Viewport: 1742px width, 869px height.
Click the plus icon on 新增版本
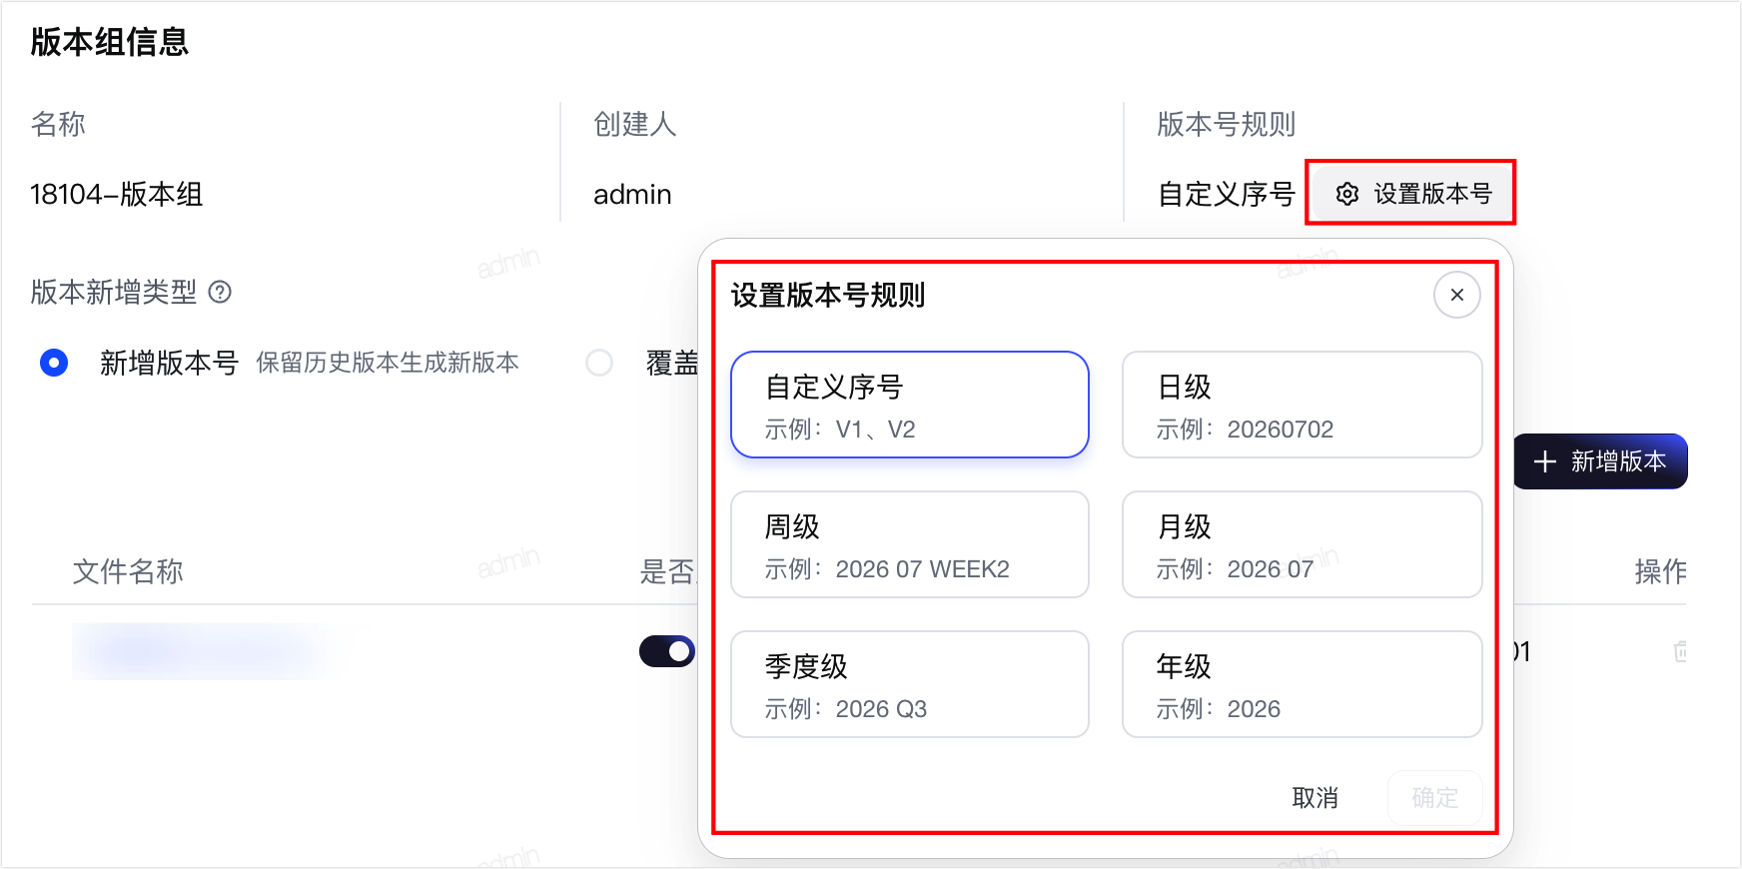click(x=1545, y=461)
